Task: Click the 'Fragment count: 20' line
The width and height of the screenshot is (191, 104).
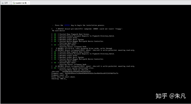Action: click(x=59, y=75)
